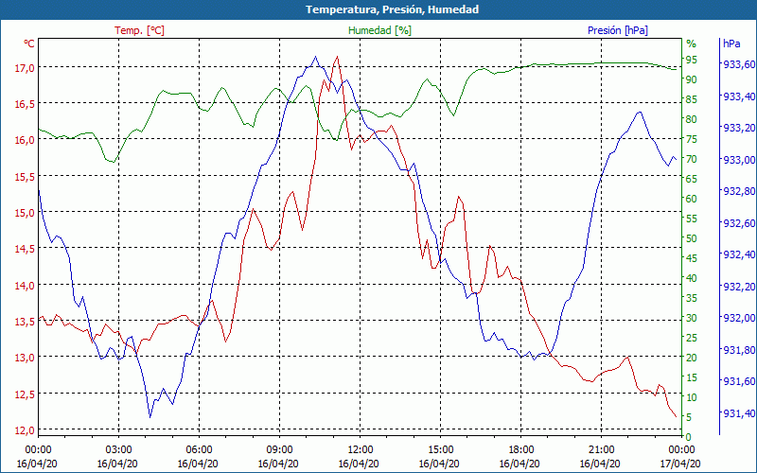Click the '16,0' temperature axis value

25,141
